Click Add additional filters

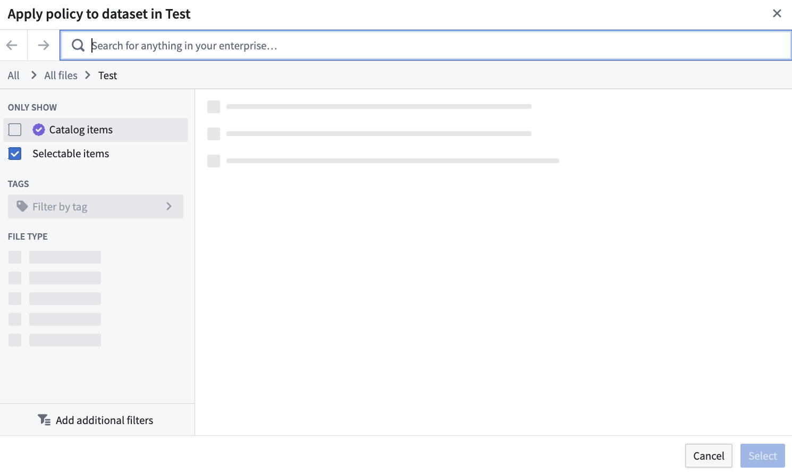pyautogui.click(x=96, y=420)
